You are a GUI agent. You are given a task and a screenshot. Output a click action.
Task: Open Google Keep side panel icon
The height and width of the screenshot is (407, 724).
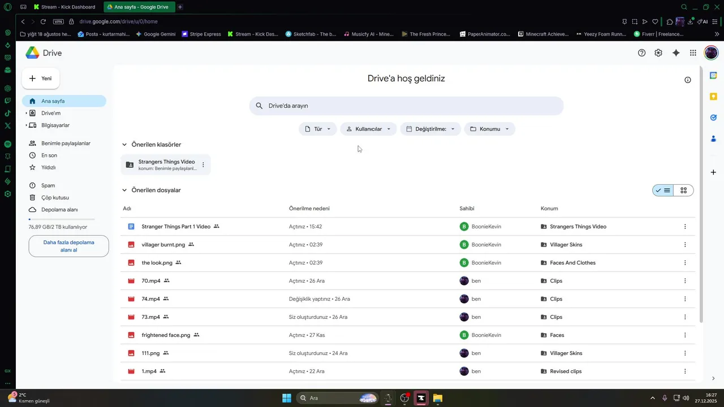pyautogui.click(x=713, y=96)
